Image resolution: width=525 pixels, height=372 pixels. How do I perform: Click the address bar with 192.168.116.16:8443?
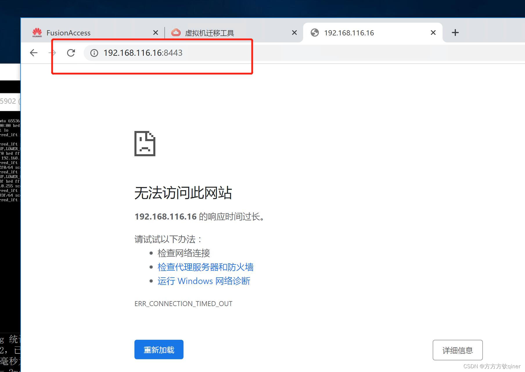point(304,53)
